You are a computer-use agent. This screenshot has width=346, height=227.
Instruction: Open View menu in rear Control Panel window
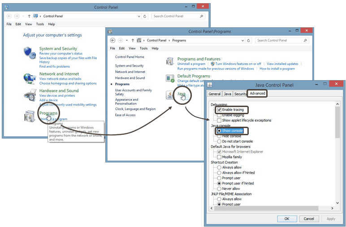29,24
